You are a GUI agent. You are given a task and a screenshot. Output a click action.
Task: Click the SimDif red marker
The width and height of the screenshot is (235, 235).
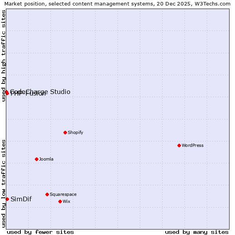click(7, 199)
